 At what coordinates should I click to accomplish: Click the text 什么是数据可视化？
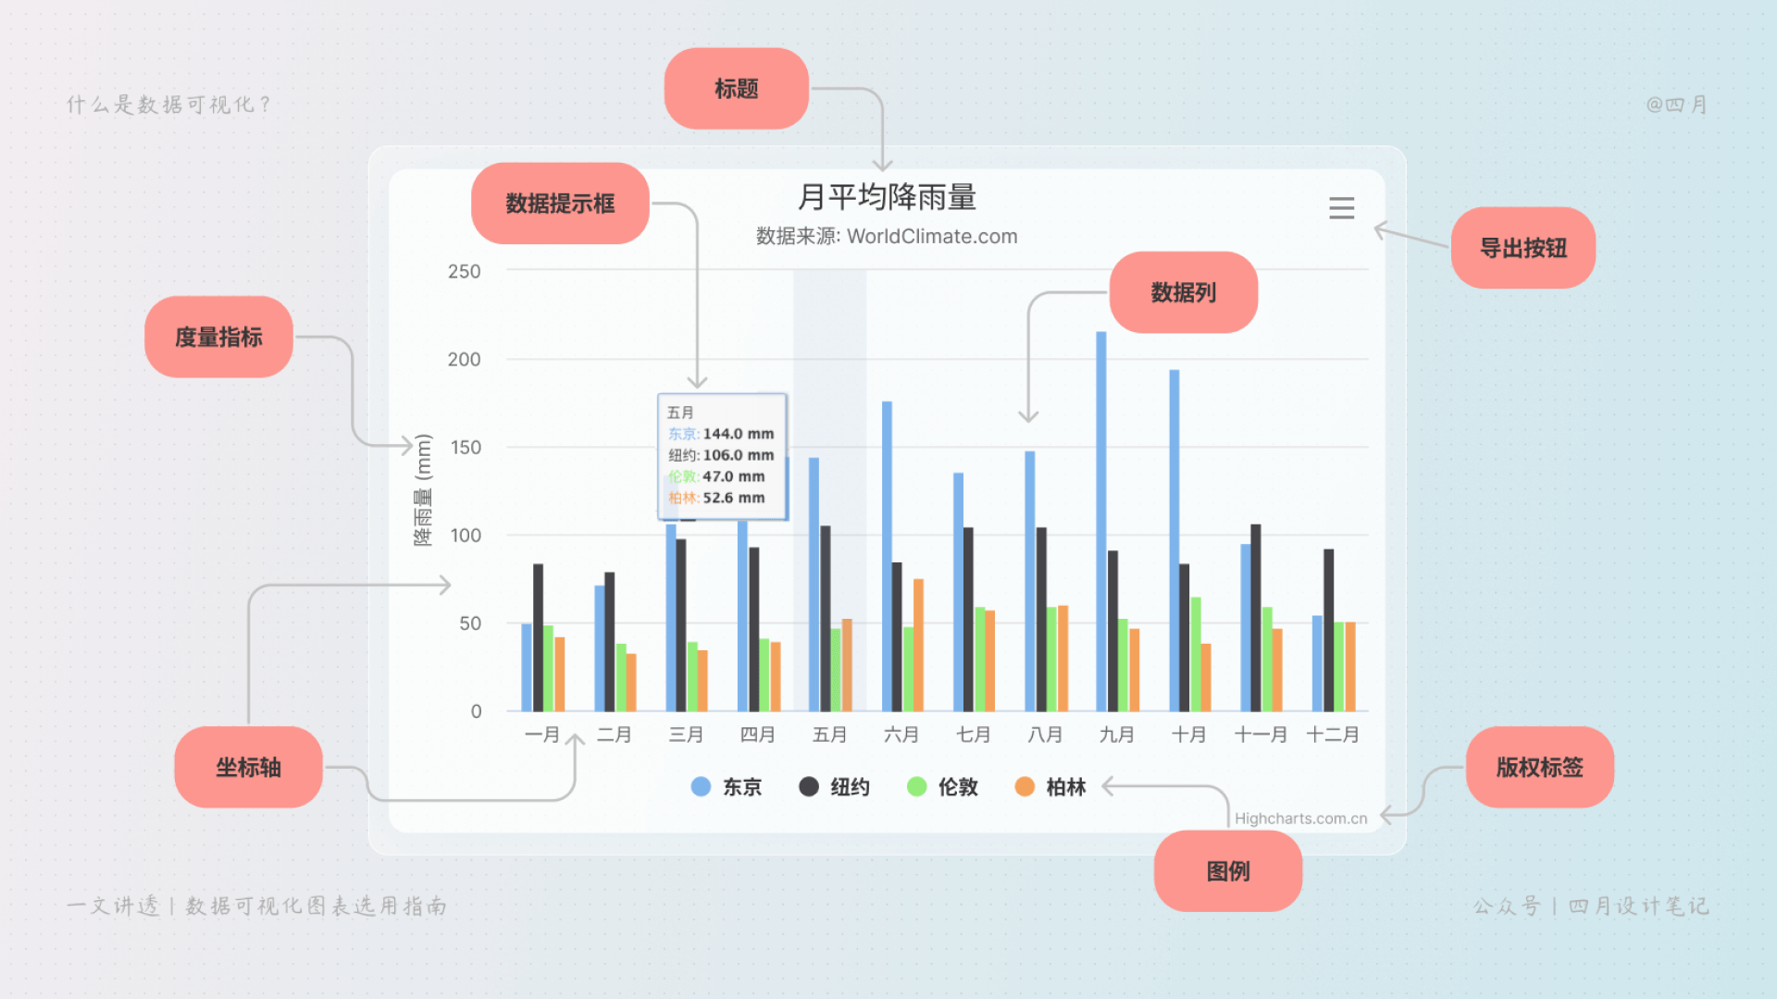click(169, 105)
